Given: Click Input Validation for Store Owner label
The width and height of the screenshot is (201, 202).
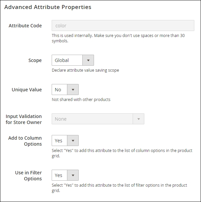Looking at the screenshot, I should (24, 119).
